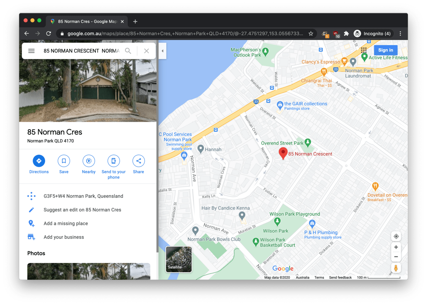The height and width of the screenshot is (305, 427).
Task: Click into the search input field
Action: (x=81, y=51)
